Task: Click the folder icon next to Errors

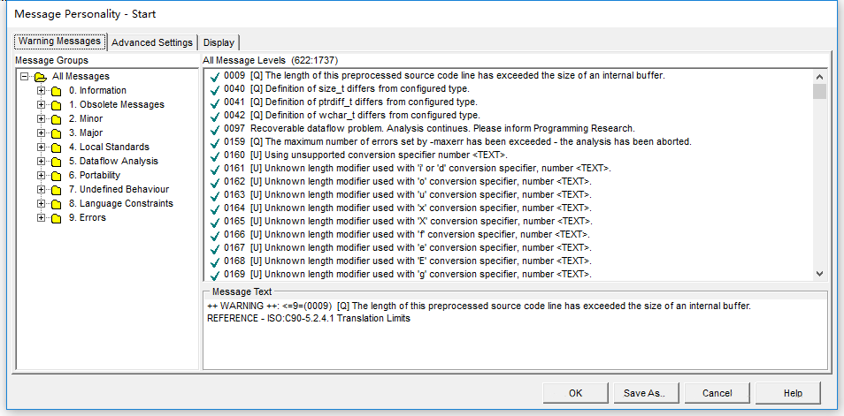Action: click(56, 218)
